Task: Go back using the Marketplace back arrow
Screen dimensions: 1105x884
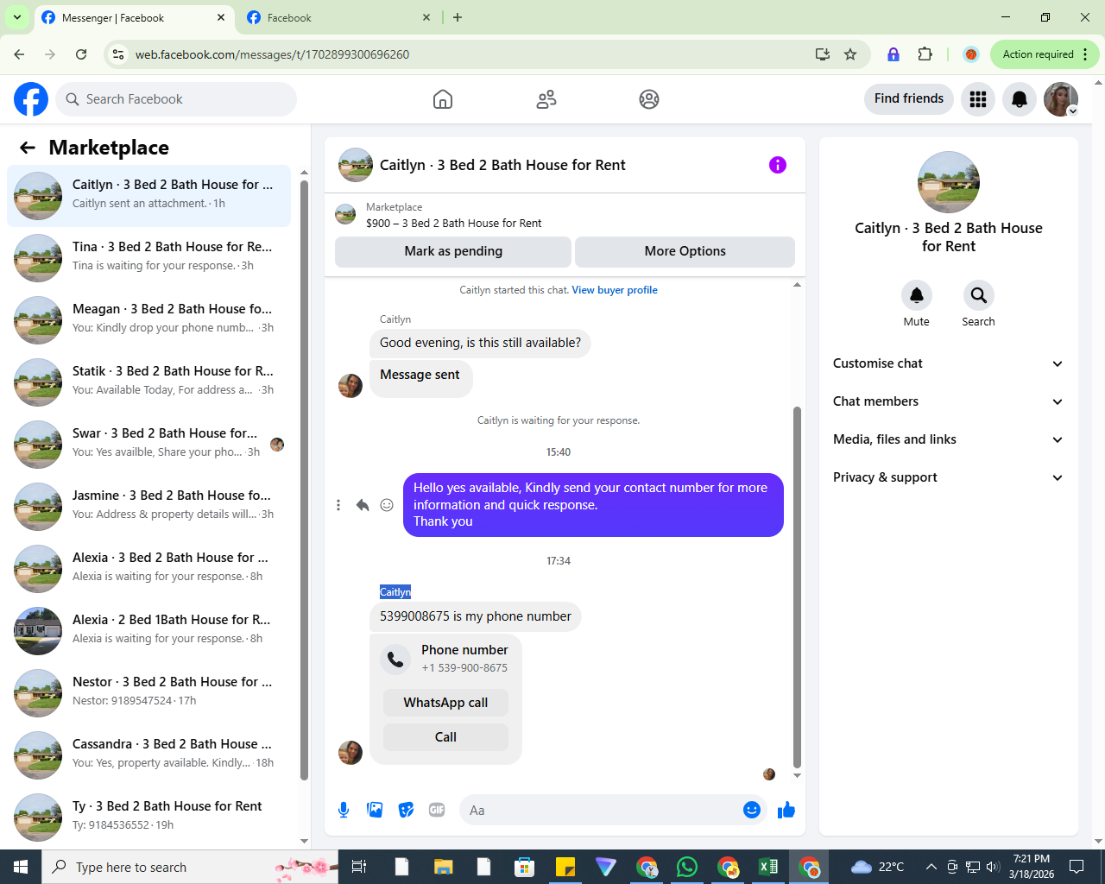Action: [x=28, y=148]
